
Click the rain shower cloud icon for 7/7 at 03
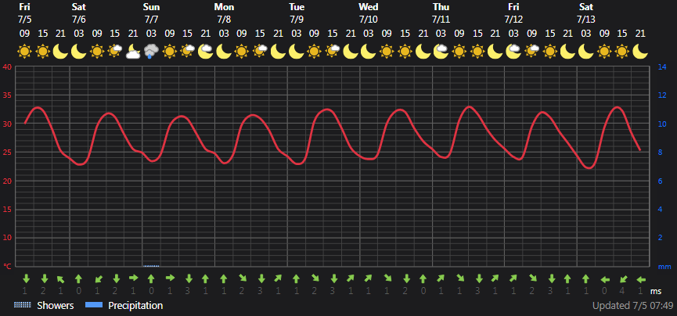[152, 52]
